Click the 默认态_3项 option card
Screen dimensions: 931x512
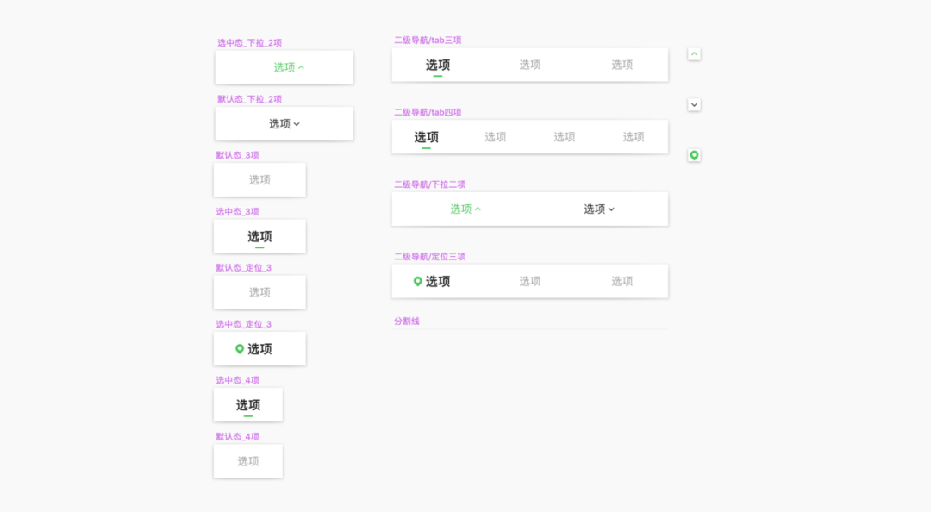[259, 180]
